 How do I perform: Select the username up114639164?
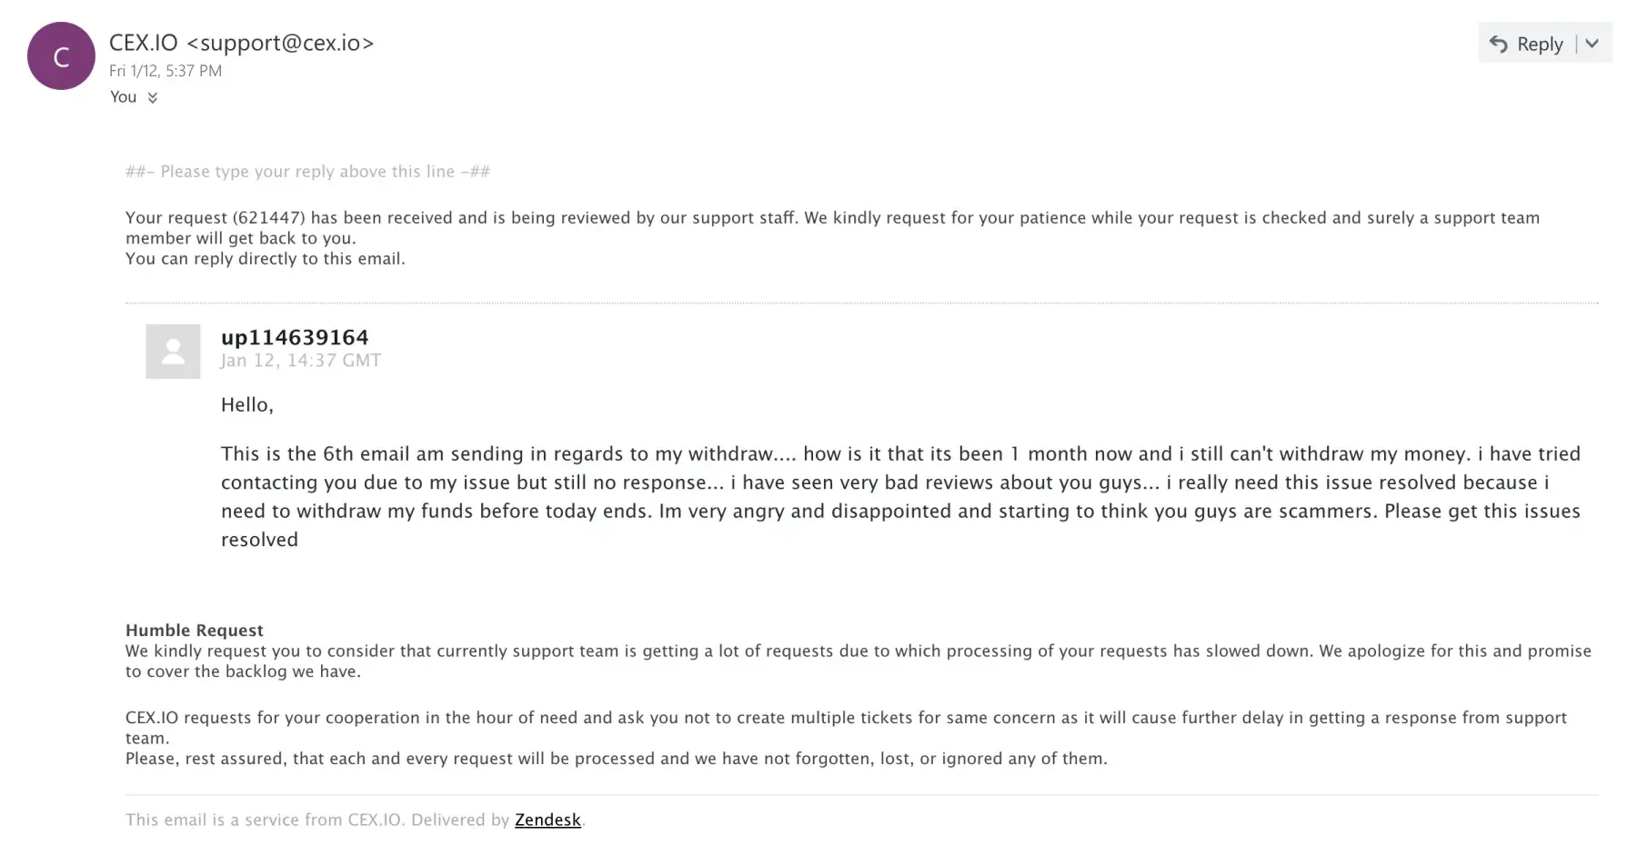[295, 337]
